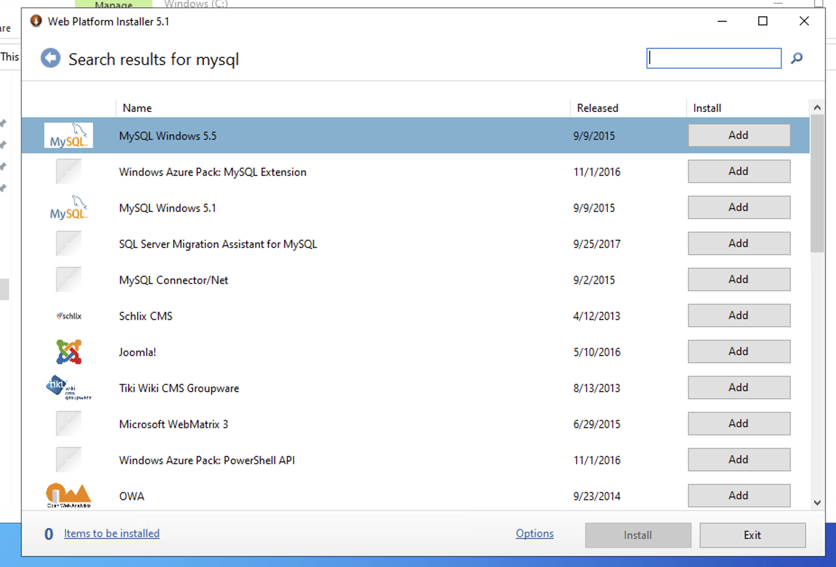
Task: Add Windows Azure Pack: PowerShell API
Action: click(739, 460)
